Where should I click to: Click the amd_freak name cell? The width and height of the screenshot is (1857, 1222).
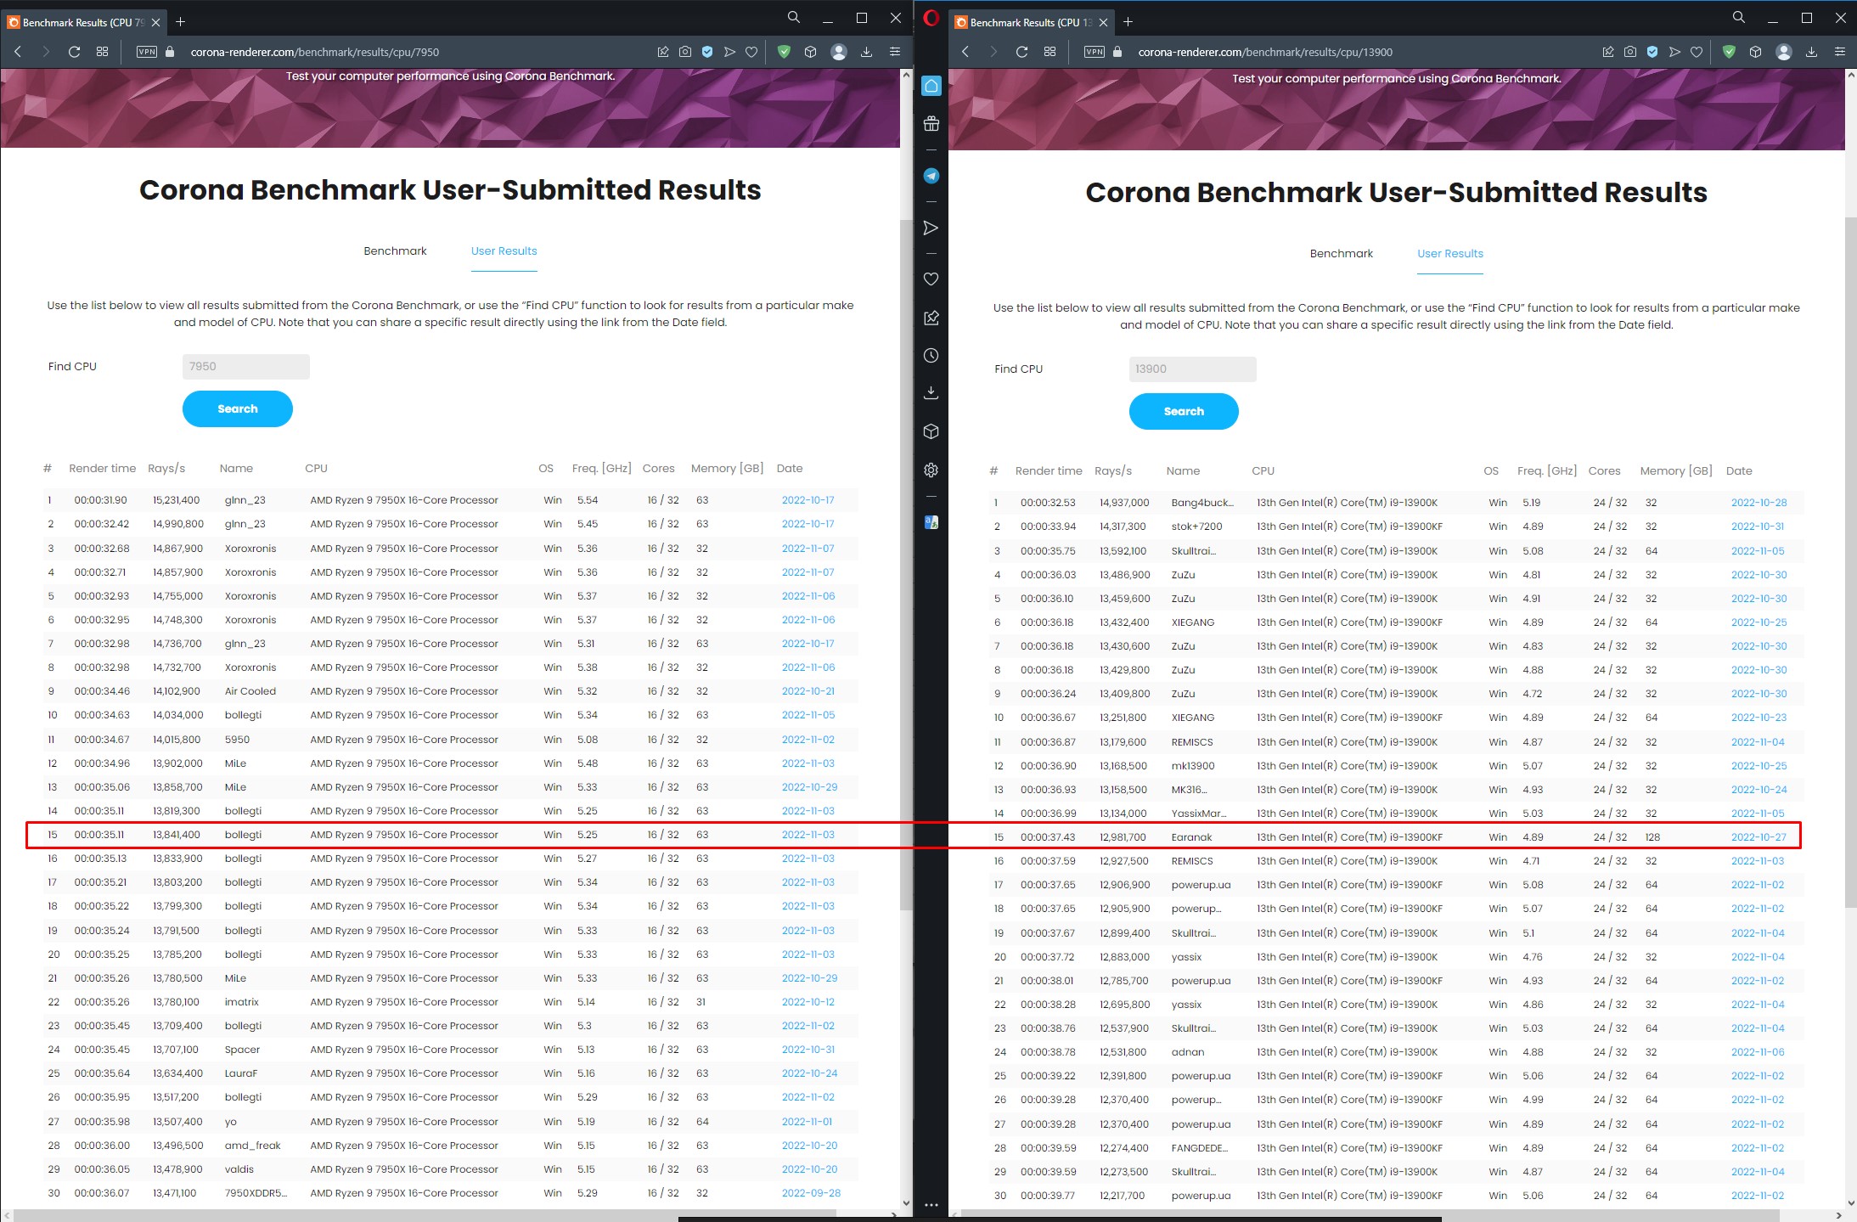252,1146
